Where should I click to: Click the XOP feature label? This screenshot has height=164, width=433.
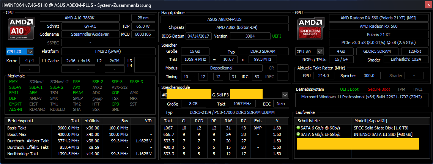(115, 93)
